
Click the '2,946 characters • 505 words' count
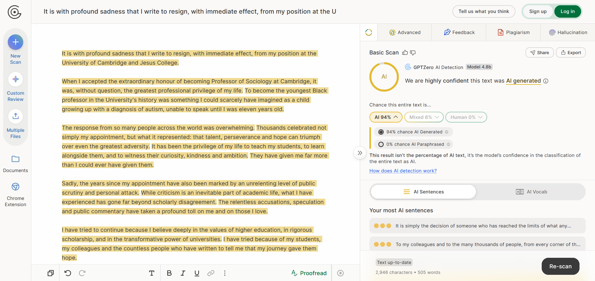(x=408, y=272)
